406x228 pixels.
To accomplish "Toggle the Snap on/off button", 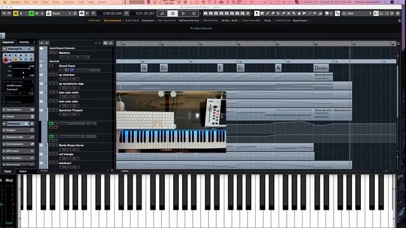I will [x=337, y=13].
